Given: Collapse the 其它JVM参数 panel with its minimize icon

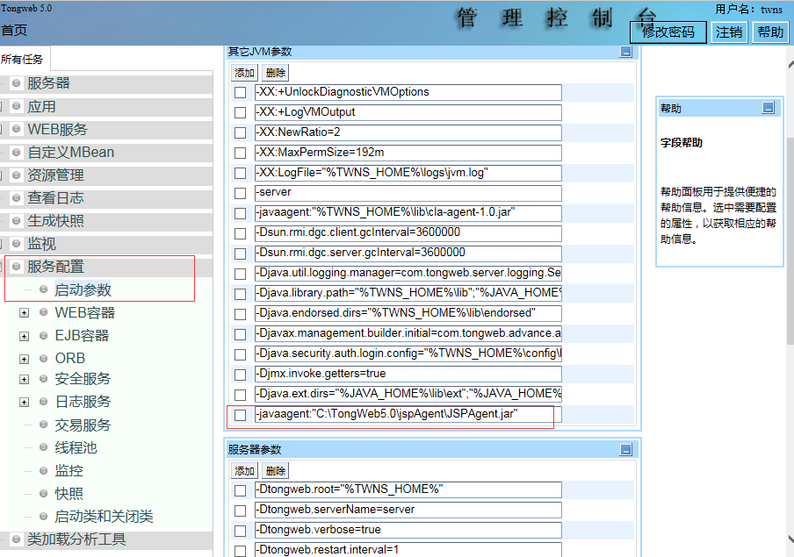Looking at the screenshot, I should point(626,52).
